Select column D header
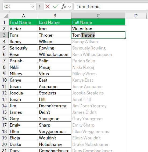 click(136, 16)
